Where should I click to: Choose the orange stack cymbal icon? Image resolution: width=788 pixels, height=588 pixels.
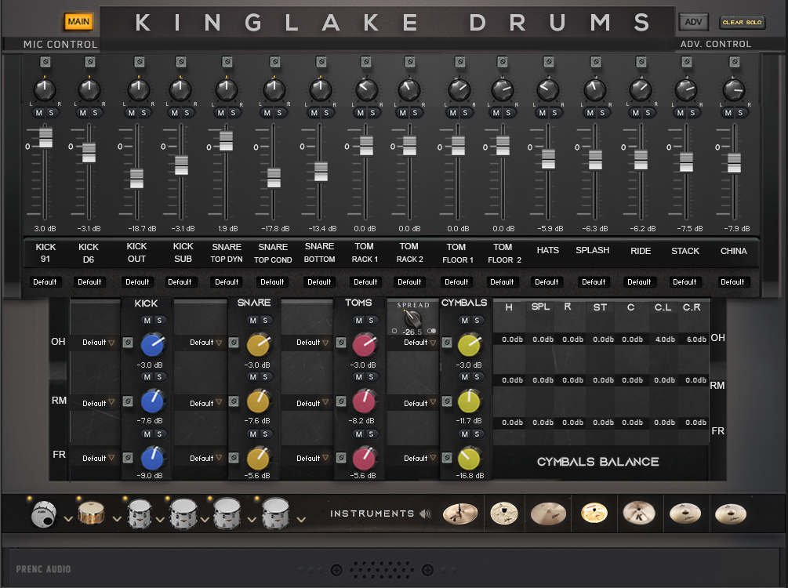(594, 514)
